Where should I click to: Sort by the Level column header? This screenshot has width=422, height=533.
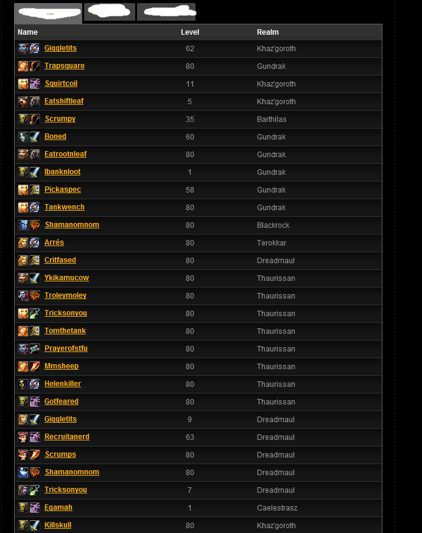tap(190, 32)
